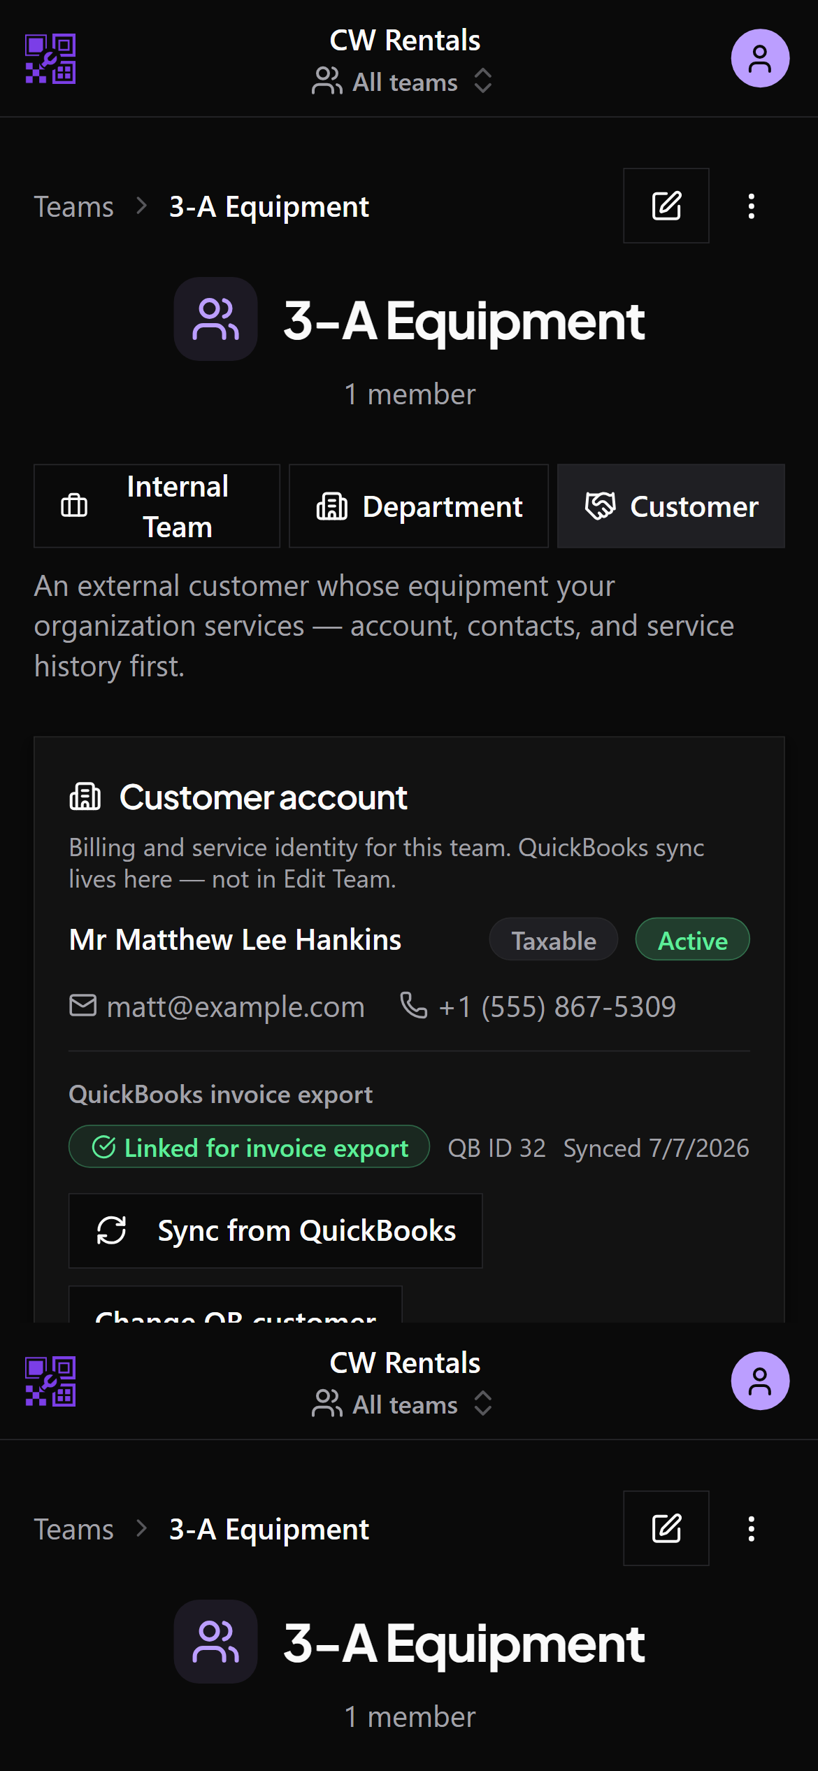This screenshot has height=1771, width=818.
Task: Click the briefcase icon on Internal Team
Action: point(74,505)
